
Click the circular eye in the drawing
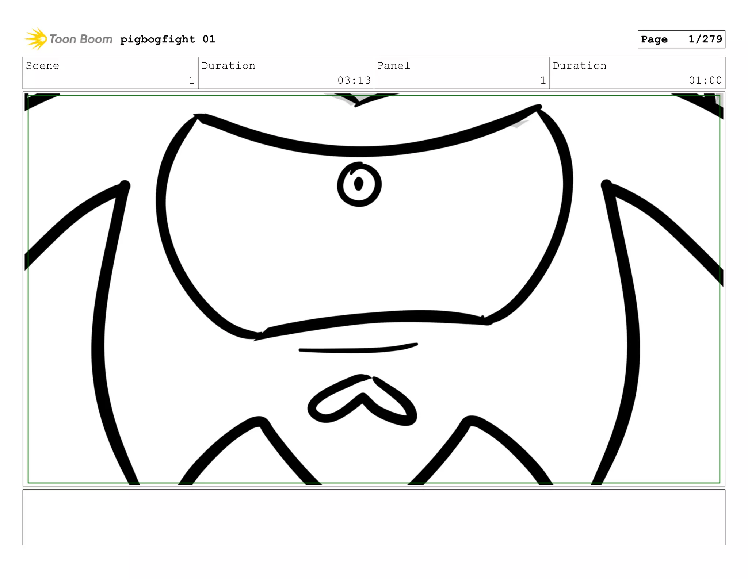tap(359, 185)
